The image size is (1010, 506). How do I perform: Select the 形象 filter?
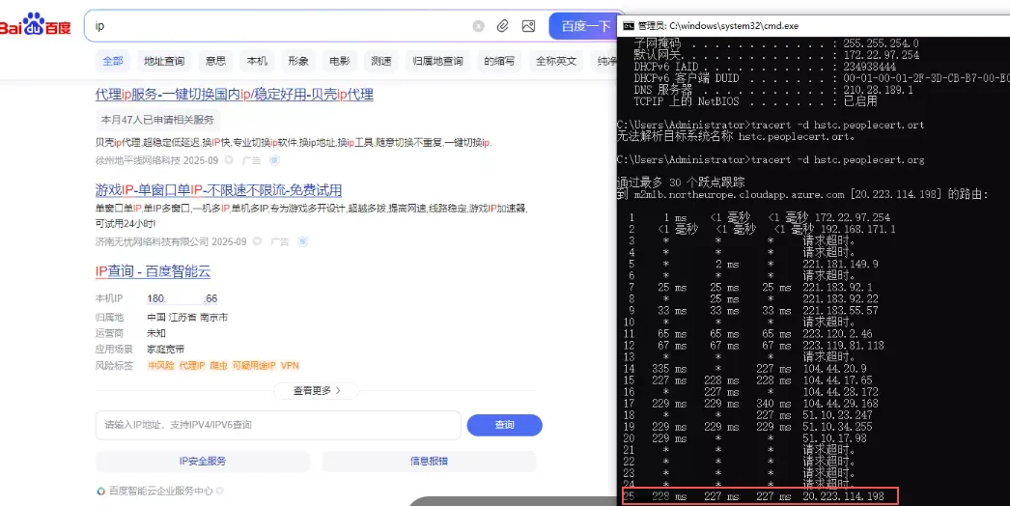pyautogui.click(x=298, y=61)
